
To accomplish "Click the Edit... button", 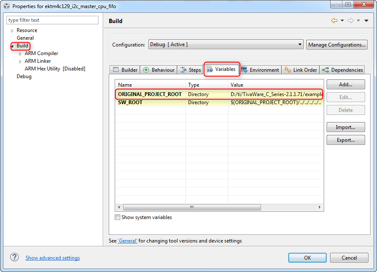I will click(x=345, y=97).
